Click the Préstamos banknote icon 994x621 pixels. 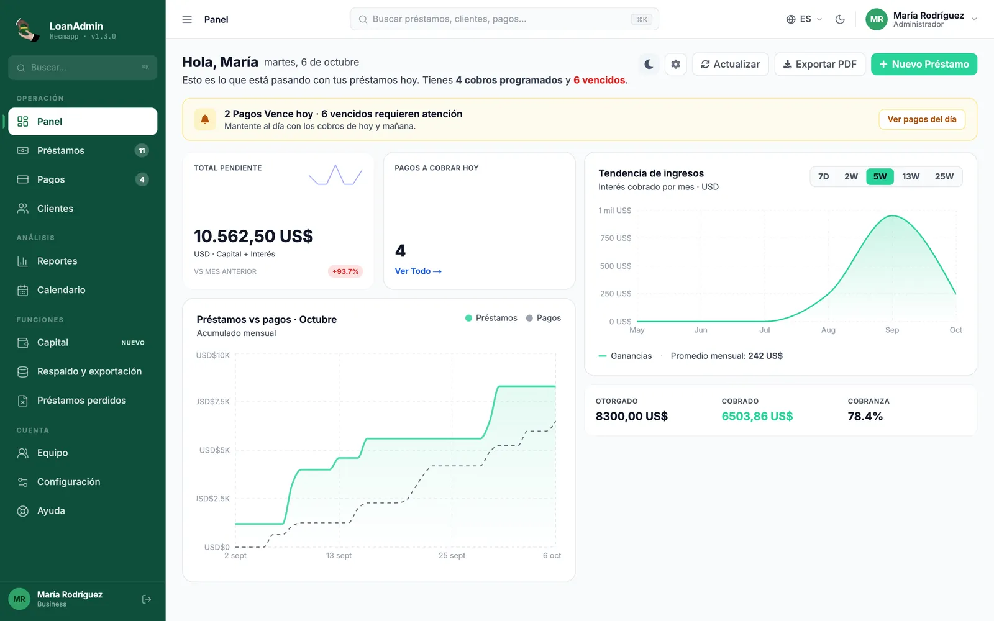pos(23,150)
